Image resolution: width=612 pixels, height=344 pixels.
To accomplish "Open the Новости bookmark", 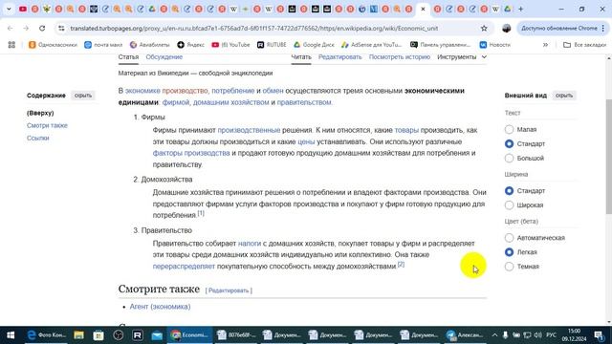I will [495, 45].
